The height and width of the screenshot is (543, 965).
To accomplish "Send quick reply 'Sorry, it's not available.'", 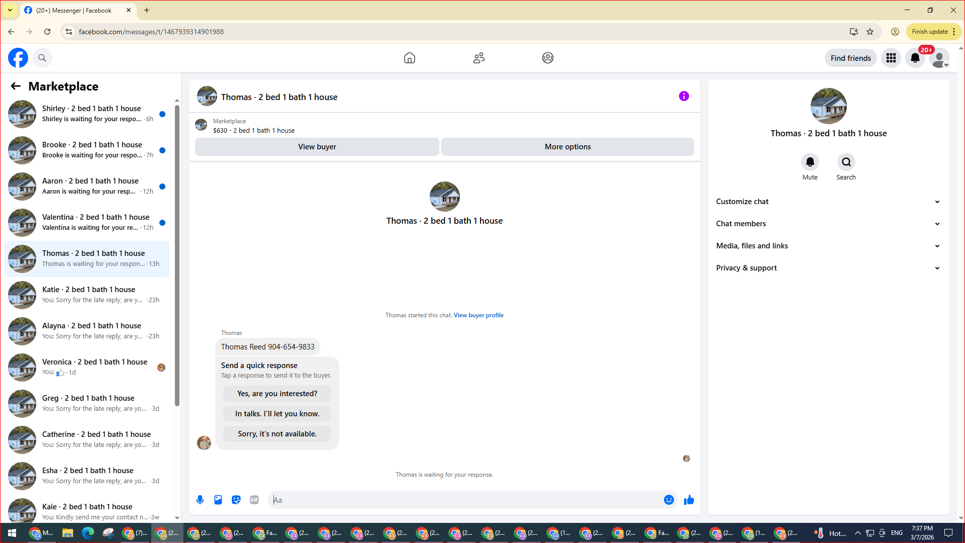I will (277, 434).
